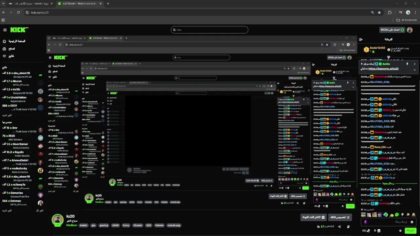The width and height of the screenshot is (420, 236).
Task: Click the iu20 streamer avatar below the video
Action: pos(58,220)
